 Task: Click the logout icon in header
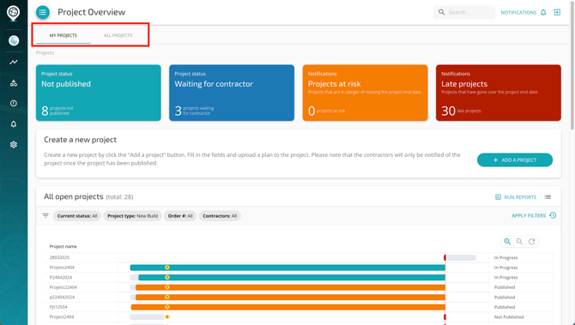(x=557, y=13)
